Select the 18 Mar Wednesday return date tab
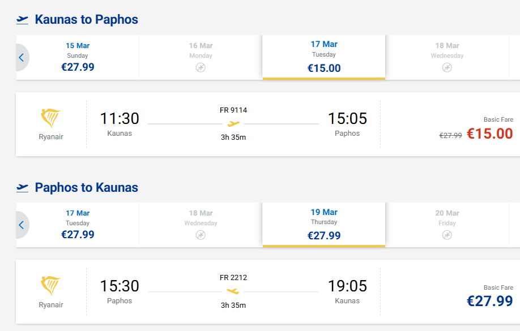This screenshot has height=331, width=520. (201, 225)
